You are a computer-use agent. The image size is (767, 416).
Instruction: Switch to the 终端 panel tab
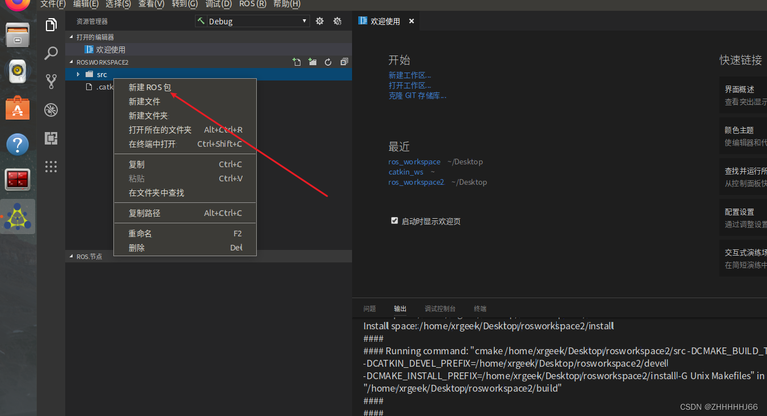coord(480,308)
